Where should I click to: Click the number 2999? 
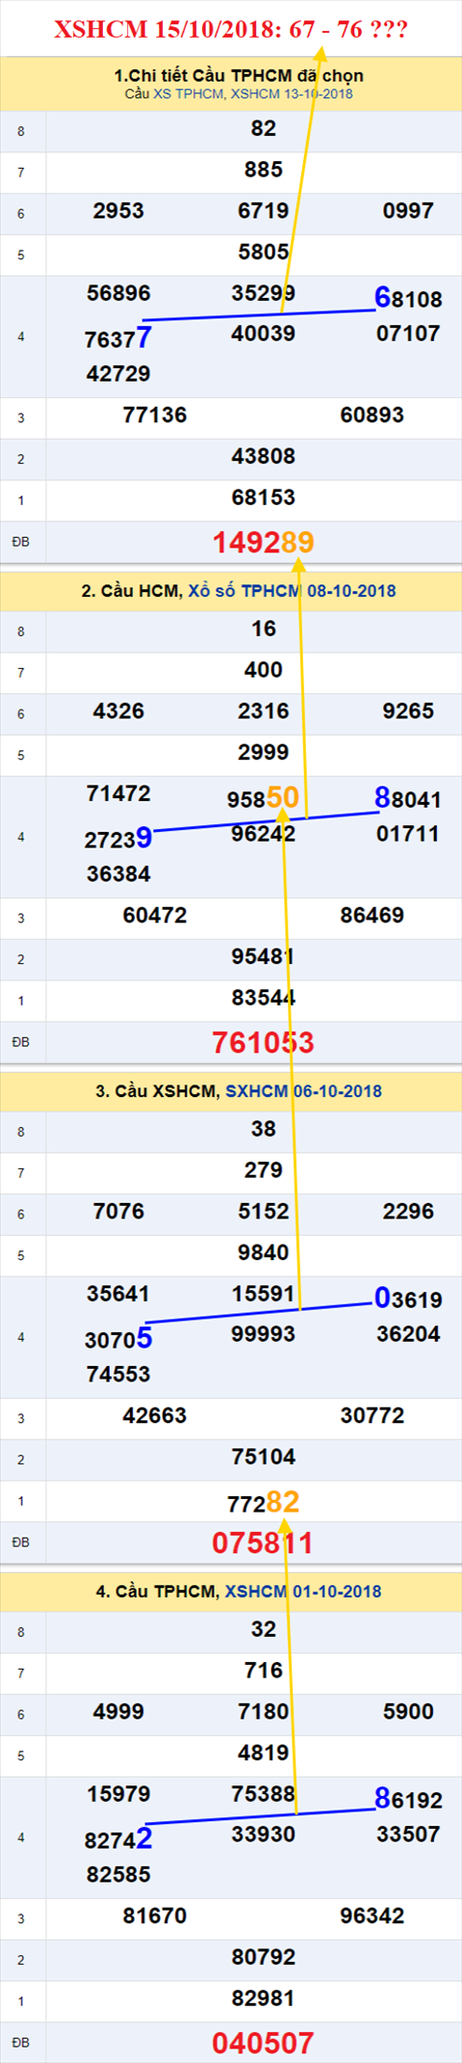point(263,753)
